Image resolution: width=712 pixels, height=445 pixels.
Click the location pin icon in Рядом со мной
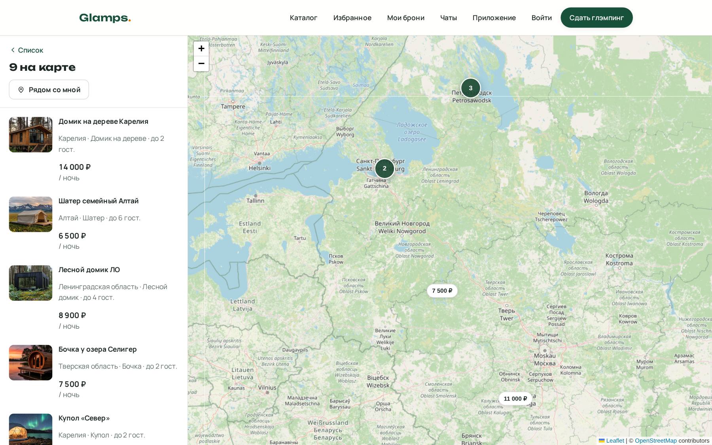[21, 90]
